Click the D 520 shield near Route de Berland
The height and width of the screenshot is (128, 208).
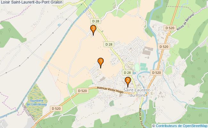click(x=170, y=28)
